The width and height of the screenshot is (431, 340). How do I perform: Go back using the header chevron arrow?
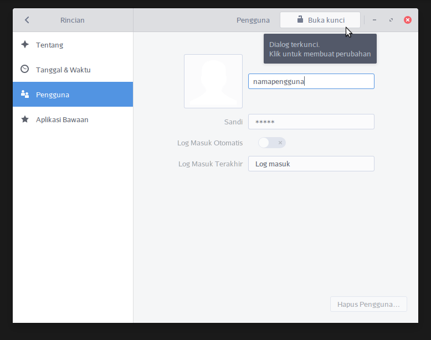[27, 20]
